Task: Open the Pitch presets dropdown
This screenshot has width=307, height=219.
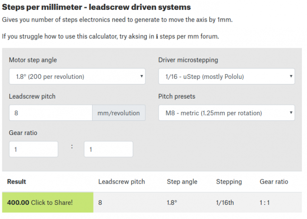Action: (x=226, y=113)
